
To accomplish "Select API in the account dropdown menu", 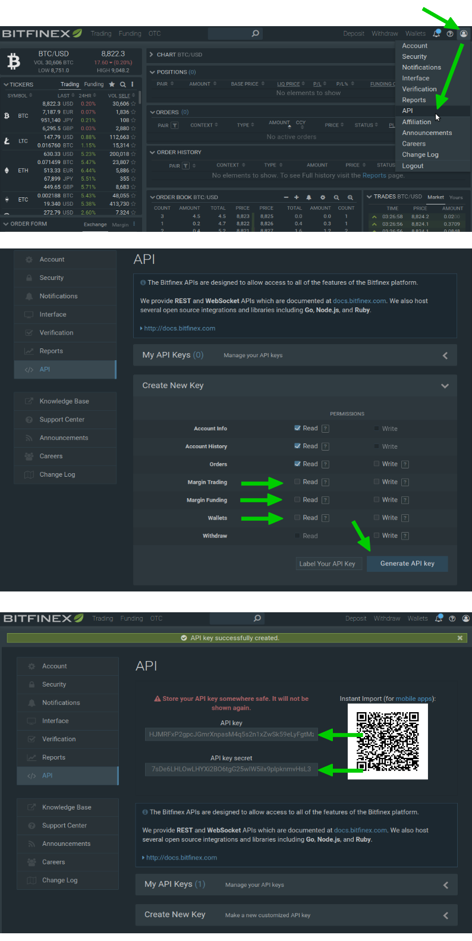I will (x=407, y=111).
